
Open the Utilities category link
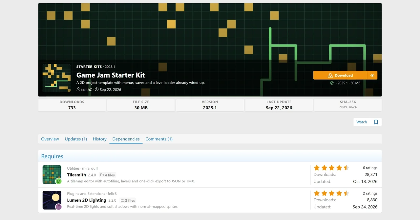tap(73, 168)
